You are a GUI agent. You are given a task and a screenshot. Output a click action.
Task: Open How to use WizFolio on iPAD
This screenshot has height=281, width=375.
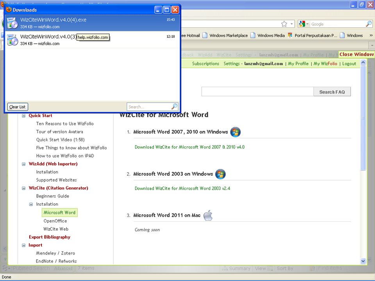point(65,156)
